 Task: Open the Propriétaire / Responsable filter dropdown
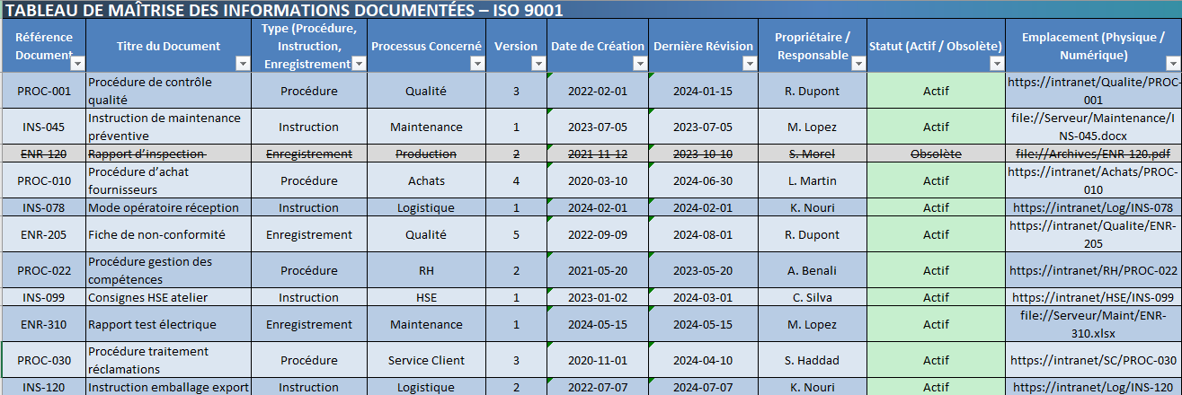tap(858, 63)
